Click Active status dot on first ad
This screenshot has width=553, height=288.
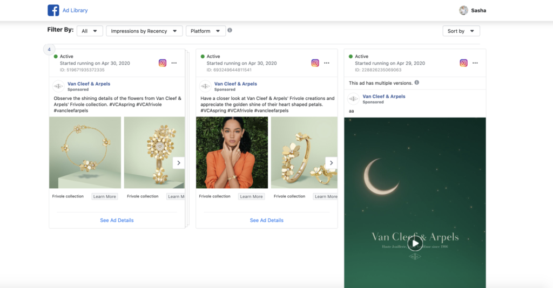(x=56, y=56)
